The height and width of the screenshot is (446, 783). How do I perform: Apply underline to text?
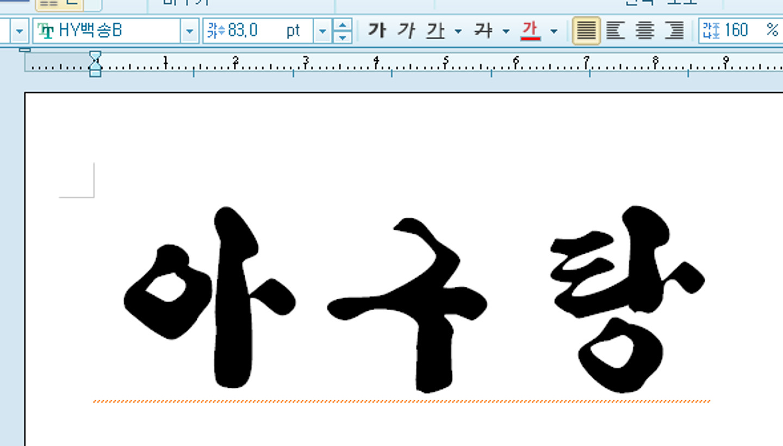(x=435, y=30)
